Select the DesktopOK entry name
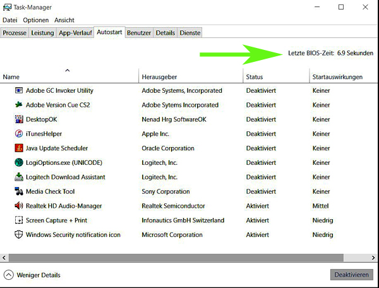Viewport: 379px width, 288px height. [x=41, y=119]
